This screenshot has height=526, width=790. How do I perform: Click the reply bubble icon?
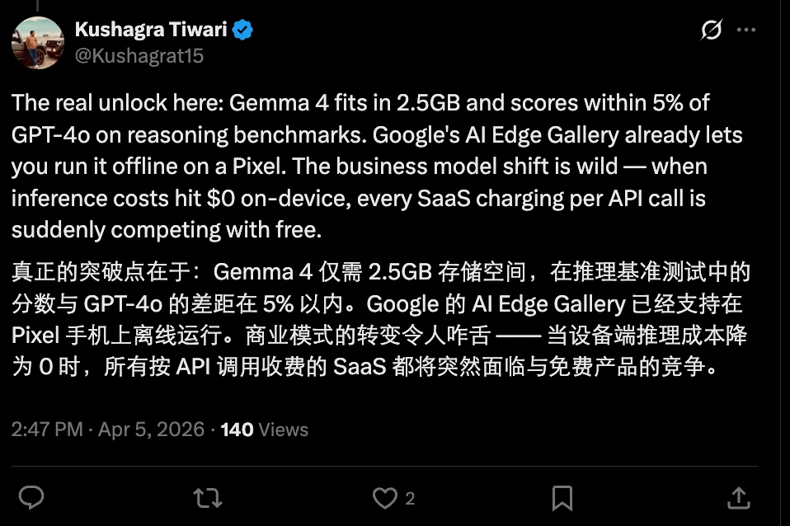[x=31, y=498]
